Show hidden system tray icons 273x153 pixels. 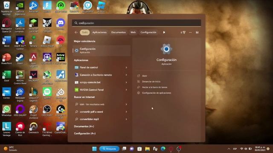pos(229,149)
